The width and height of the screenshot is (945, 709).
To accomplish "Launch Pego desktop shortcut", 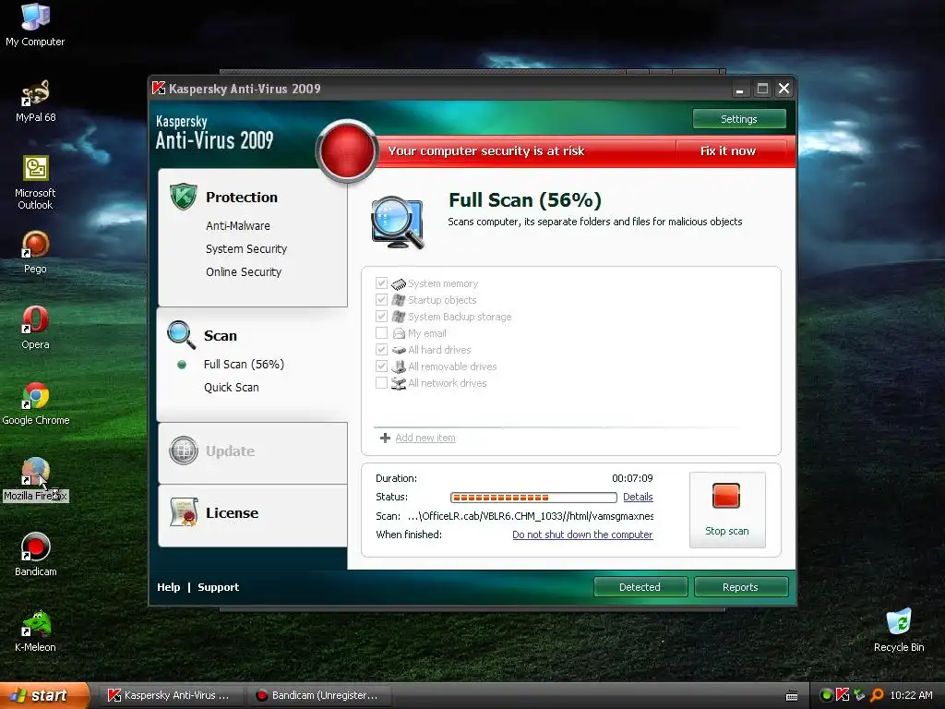I will 35,252.
